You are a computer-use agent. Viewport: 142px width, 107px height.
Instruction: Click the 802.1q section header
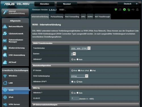85,88
